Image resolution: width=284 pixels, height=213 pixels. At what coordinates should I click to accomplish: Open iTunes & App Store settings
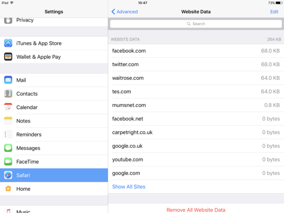pos(54,43)
